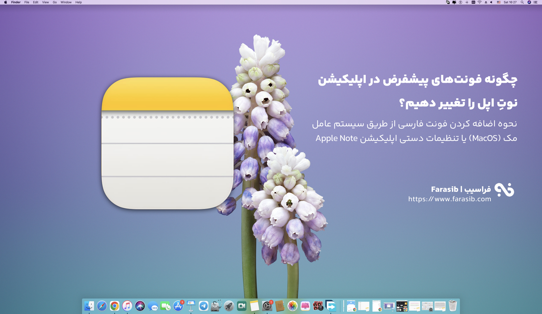Click the volume speaker icon
Screen dimensions: 542x314
point(491,2)
